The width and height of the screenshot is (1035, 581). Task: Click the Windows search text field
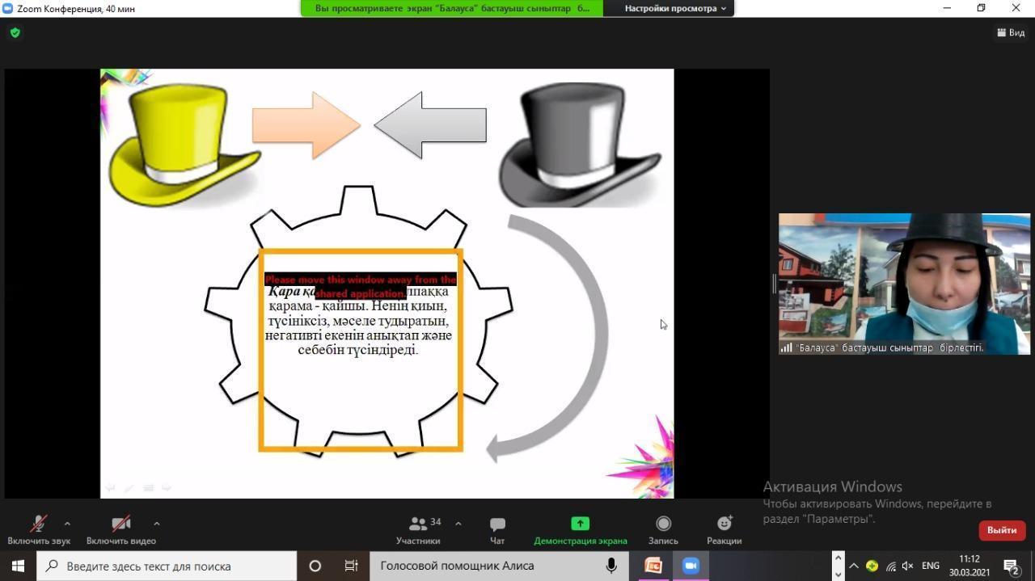pos(170,566)
